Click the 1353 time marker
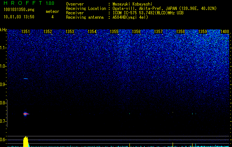The image size is (232, 147). coord(70,32)
